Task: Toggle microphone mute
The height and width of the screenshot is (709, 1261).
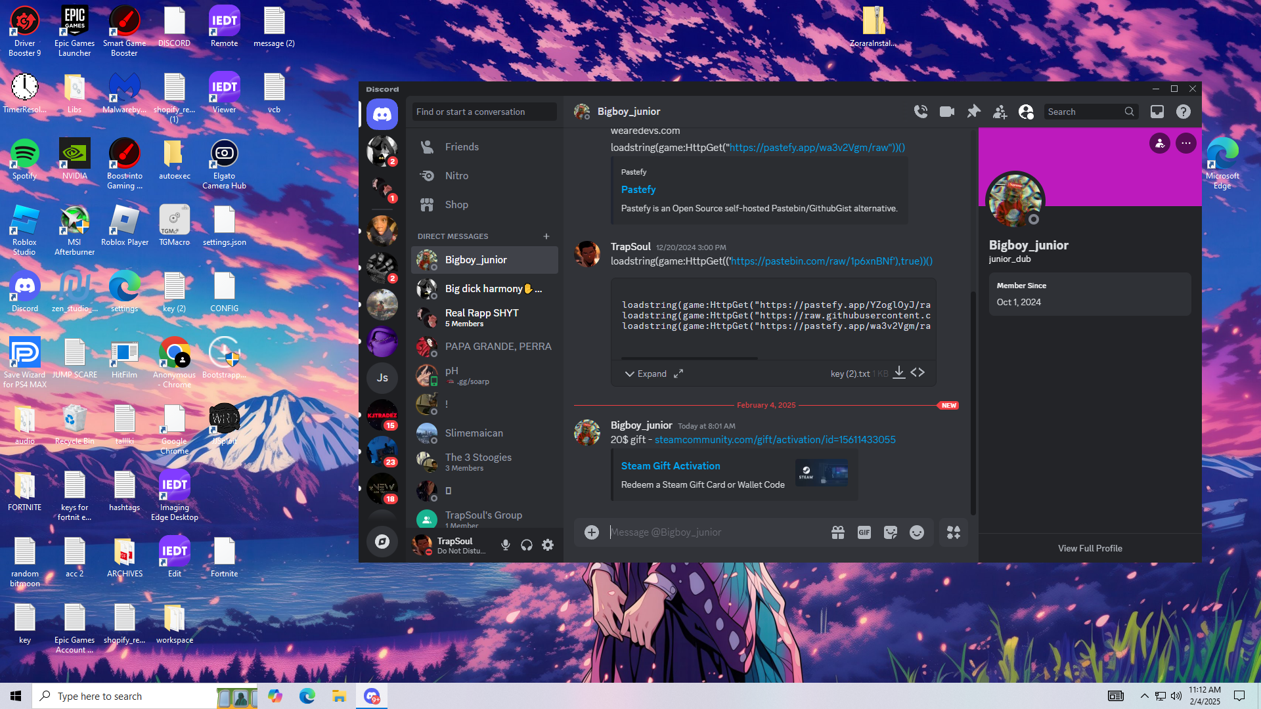Action: pyautogui.click(x=506, y=545)
